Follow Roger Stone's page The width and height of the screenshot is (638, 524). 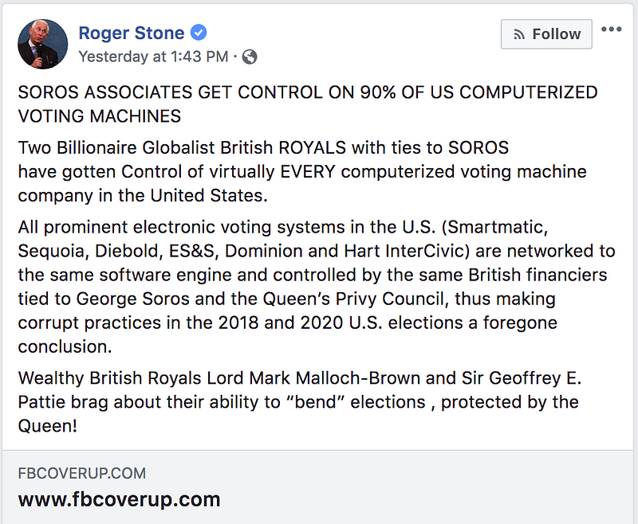click(546, 34)
